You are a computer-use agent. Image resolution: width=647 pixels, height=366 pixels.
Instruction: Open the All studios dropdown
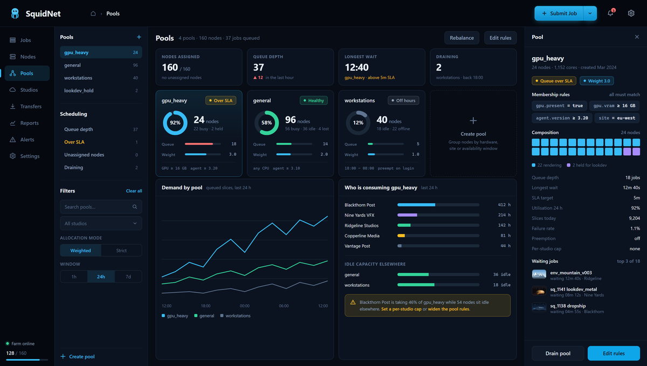point(101,223)
